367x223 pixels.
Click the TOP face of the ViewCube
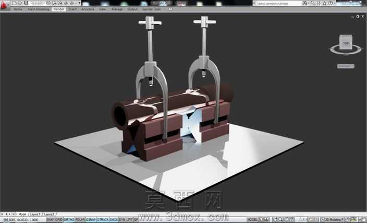346,43
